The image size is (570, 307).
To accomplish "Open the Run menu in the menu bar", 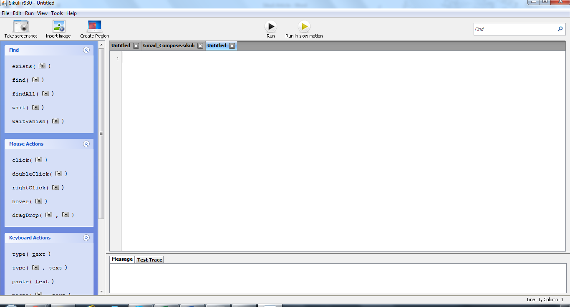I will tap(29, 13).
